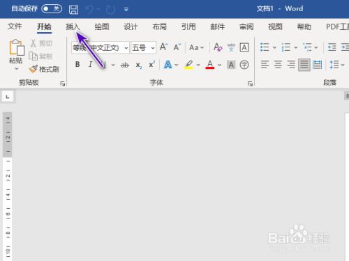
Task: Toggle bold formatting
Action: (77, 65)
